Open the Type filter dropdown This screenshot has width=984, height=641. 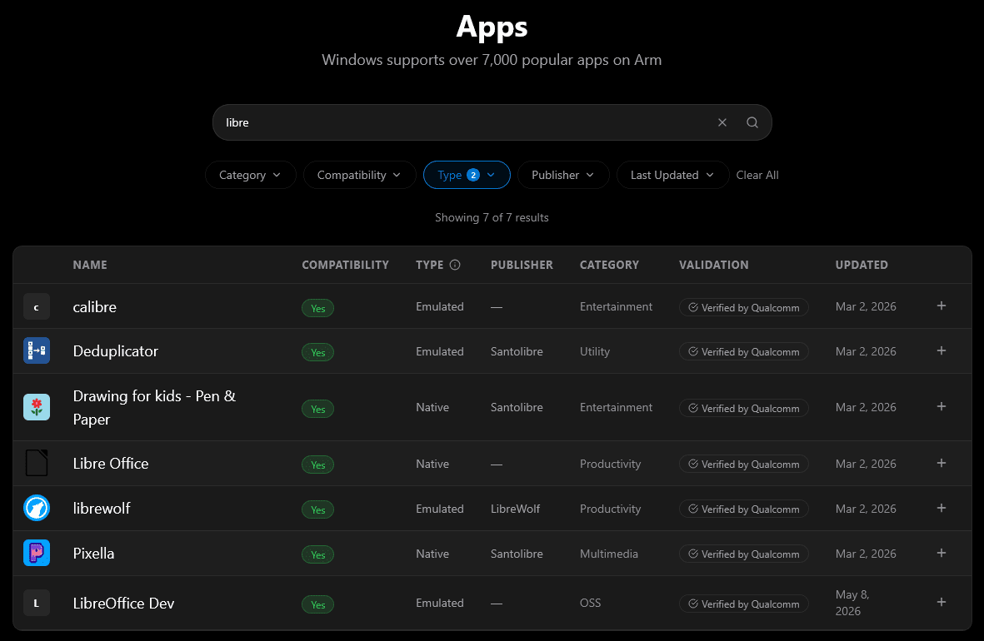[467, 175]
